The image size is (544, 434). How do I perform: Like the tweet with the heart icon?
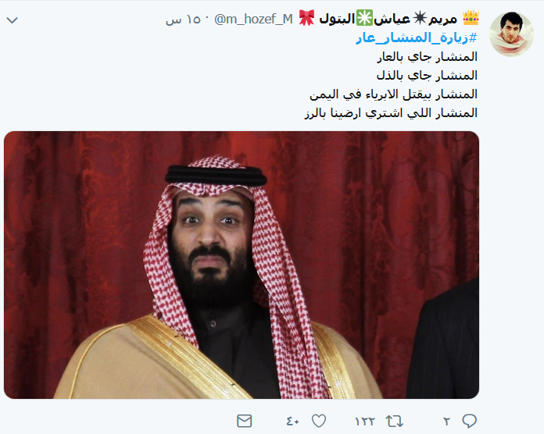tap(316, 421)
